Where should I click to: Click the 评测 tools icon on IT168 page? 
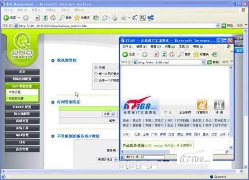point(219,104)
